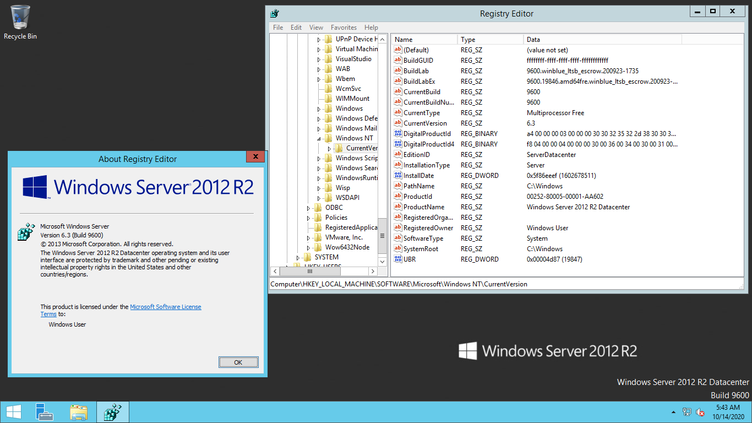The width and height of the screenshot is (752, 423).
Task: Select the BuildGUID value icon
Action: (x=398, y=60)
